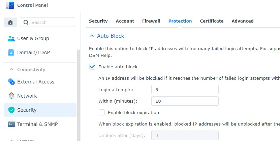Click the Security tab label
This screenshot has width=280, height=141.
tap(98, 21)
